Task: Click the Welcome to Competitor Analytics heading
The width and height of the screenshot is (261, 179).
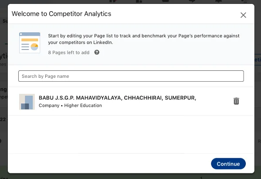Action: (61, 14)
